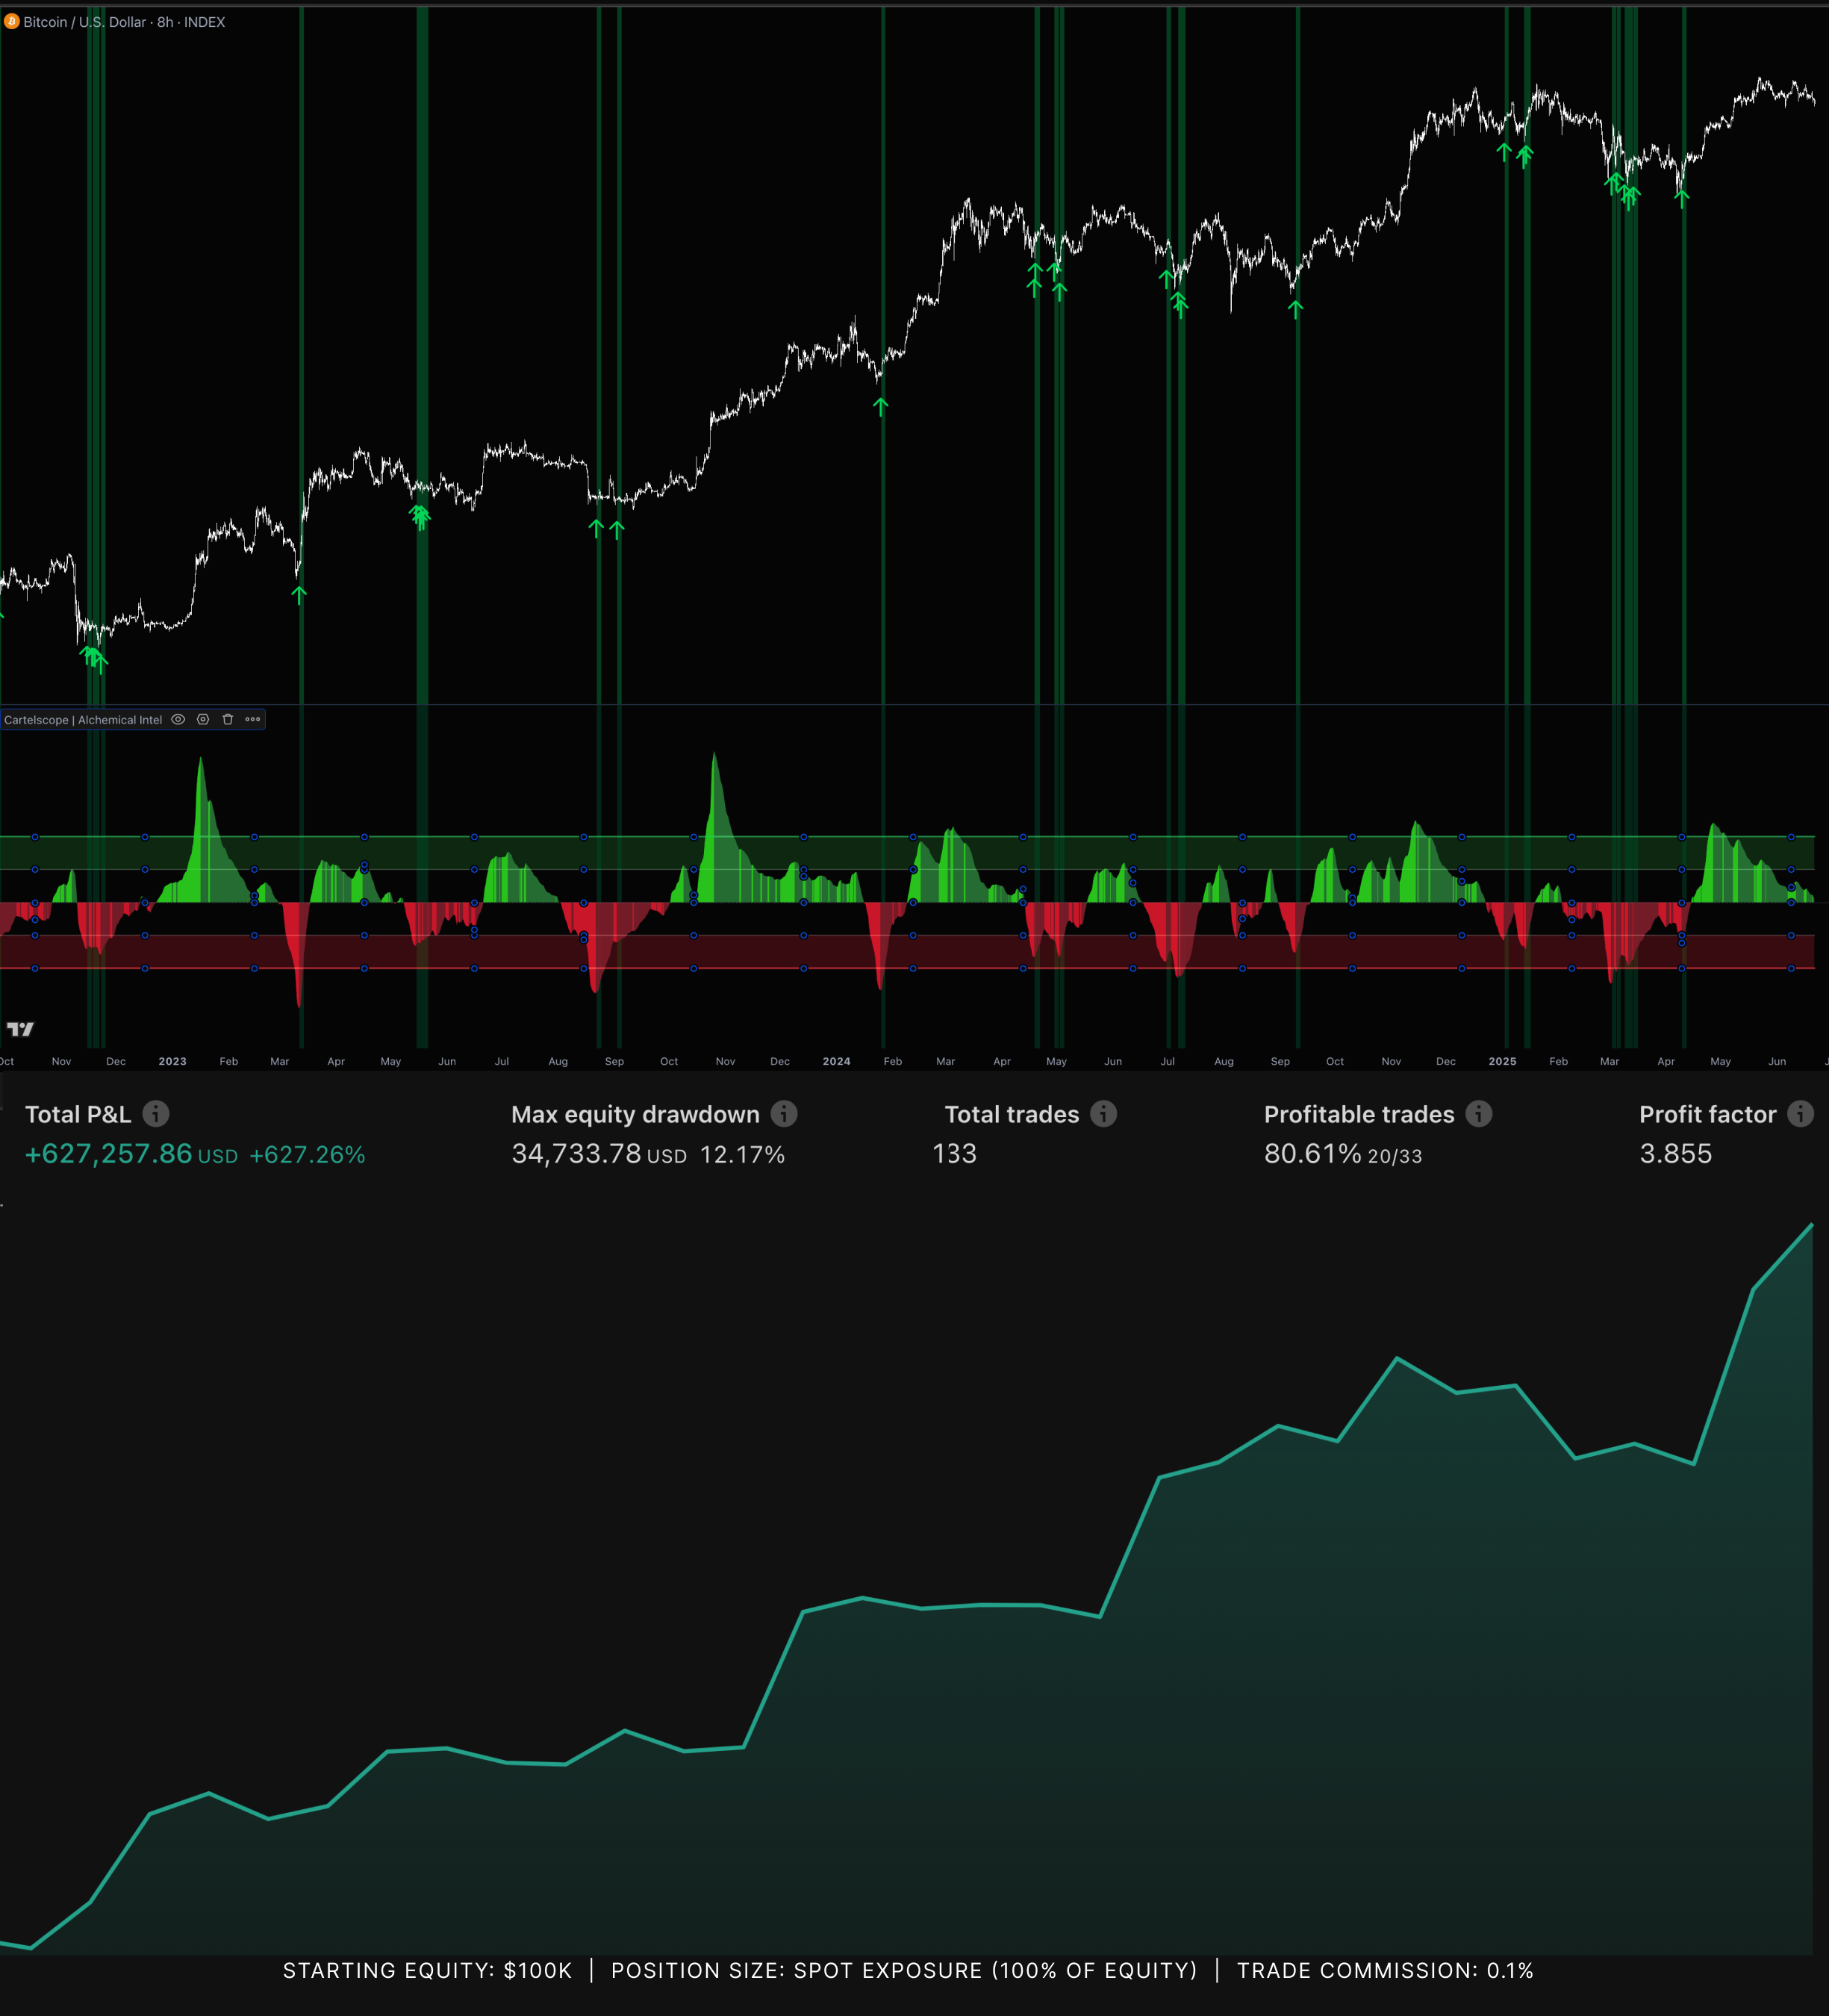
Task: Click the 3.855 profit factor value
Action: 1675,1154
